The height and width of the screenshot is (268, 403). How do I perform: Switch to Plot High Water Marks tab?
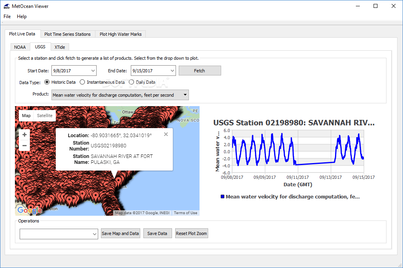click(x=121, y=34)
